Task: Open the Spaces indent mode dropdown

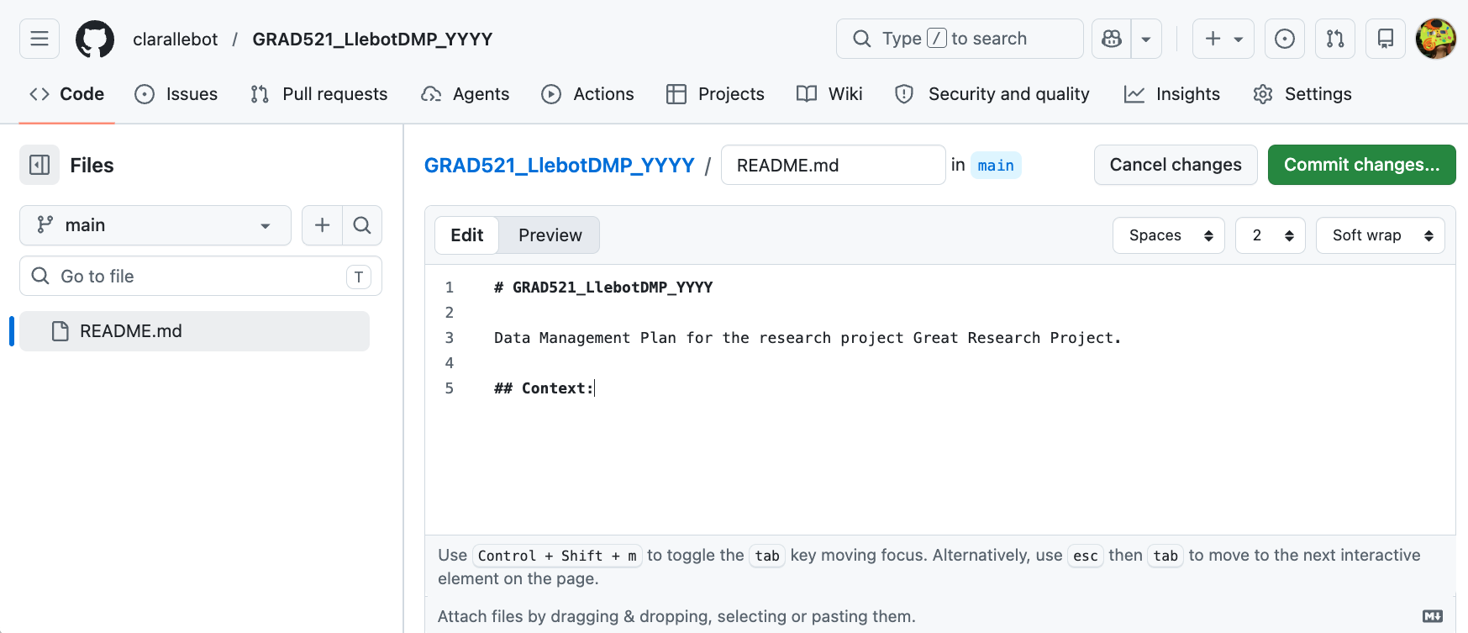Action: (x=1169, y=235)
